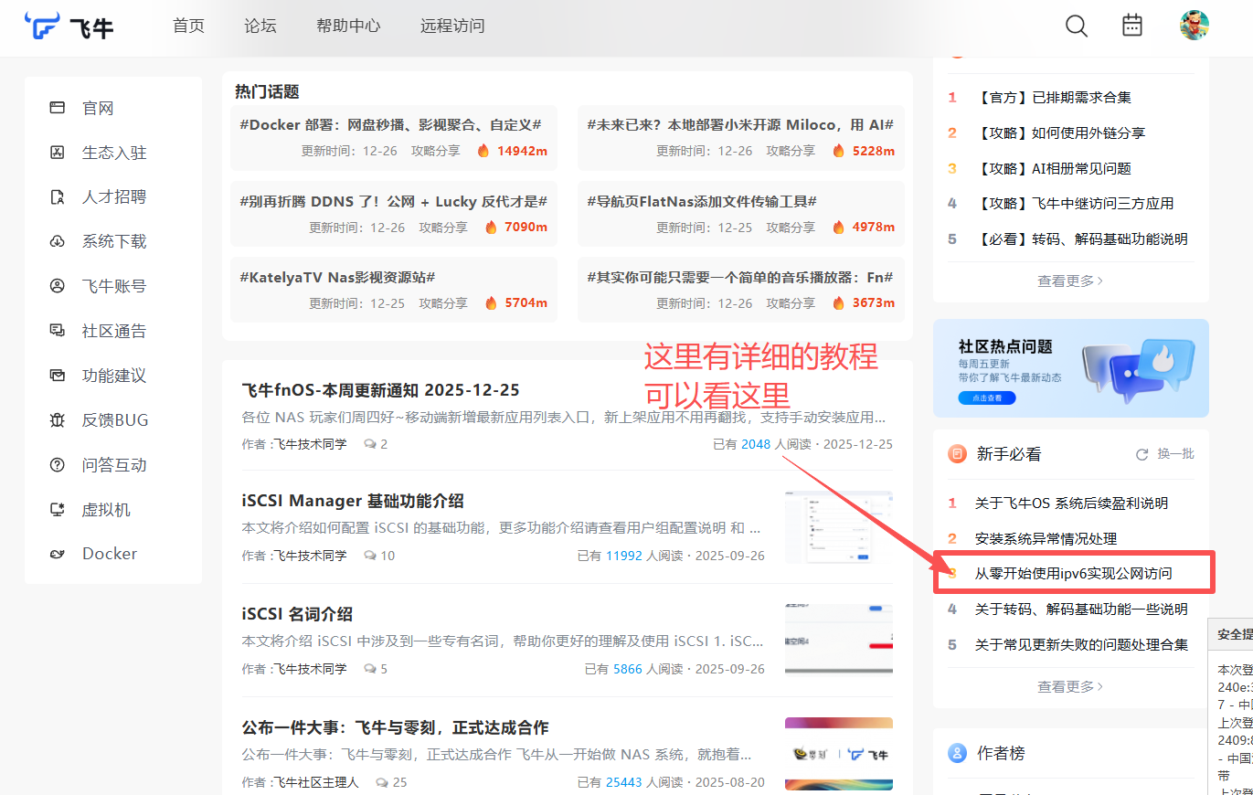Open the 远程访问 nav tab
Viewport: 1253px width, 795px height.
click(452, 26)
